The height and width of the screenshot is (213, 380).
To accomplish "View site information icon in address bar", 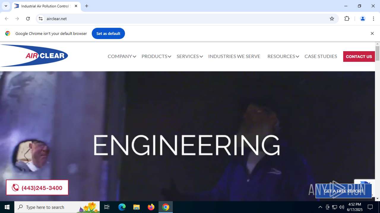I will [x=41, y=19].
